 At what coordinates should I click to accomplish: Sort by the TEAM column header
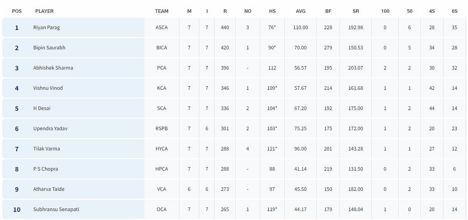pos(162,11)
